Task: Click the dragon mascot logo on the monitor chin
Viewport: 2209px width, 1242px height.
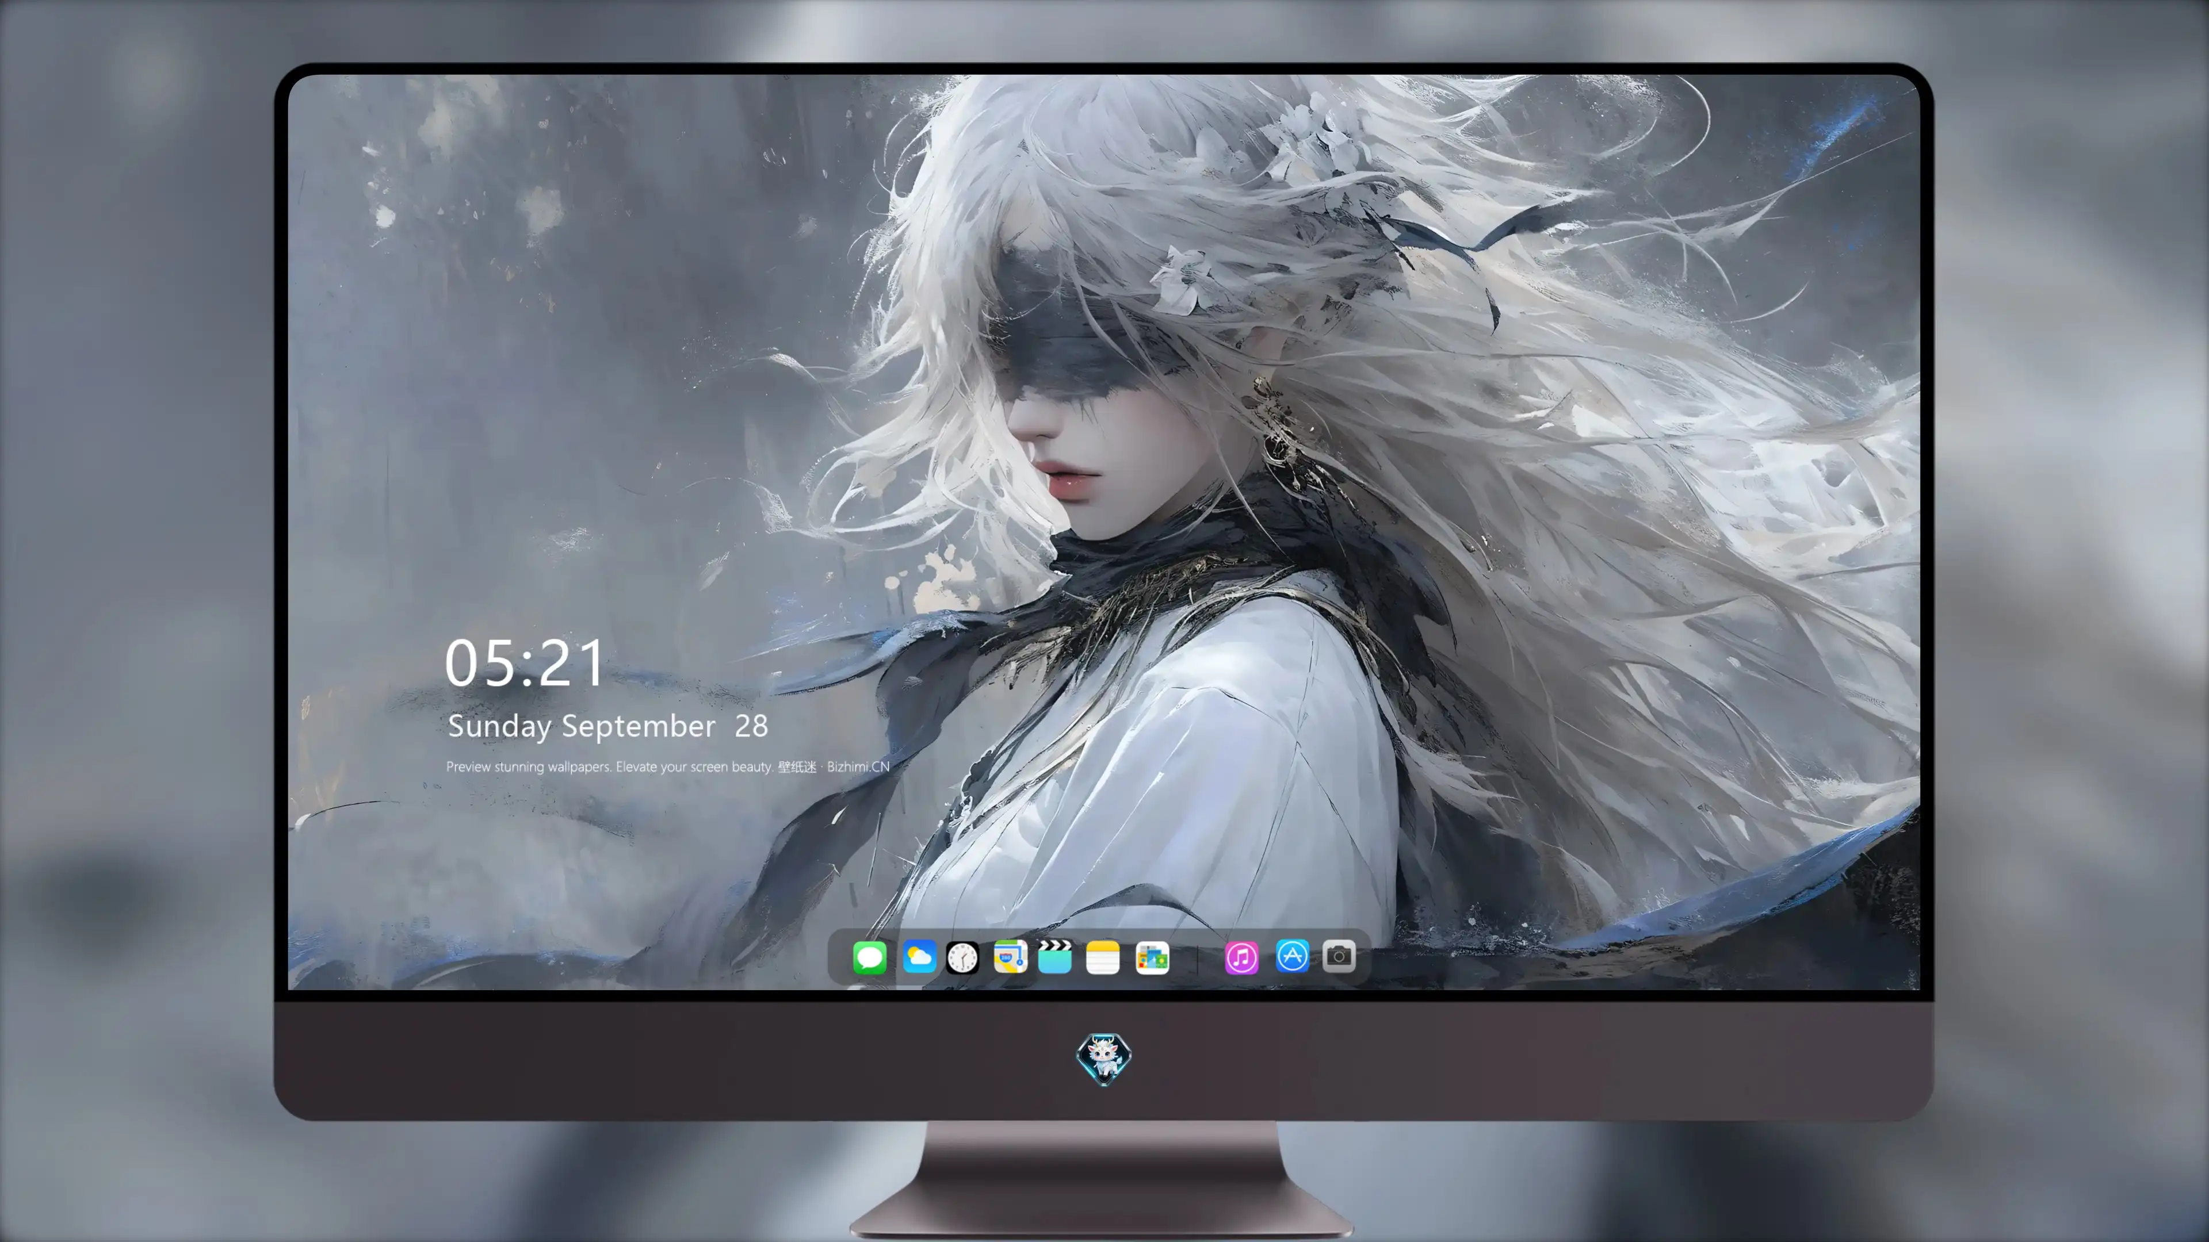Action: [x=1104, y=1059]
